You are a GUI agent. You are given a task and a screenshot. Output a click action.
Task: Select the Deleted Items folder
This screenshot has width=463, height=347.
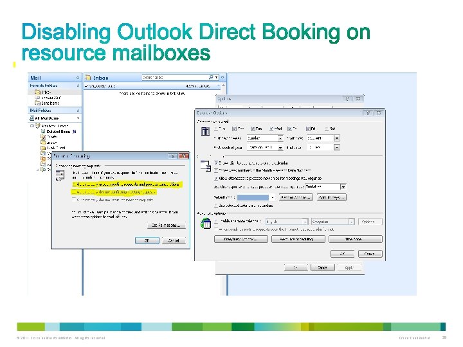click(58, 131)
